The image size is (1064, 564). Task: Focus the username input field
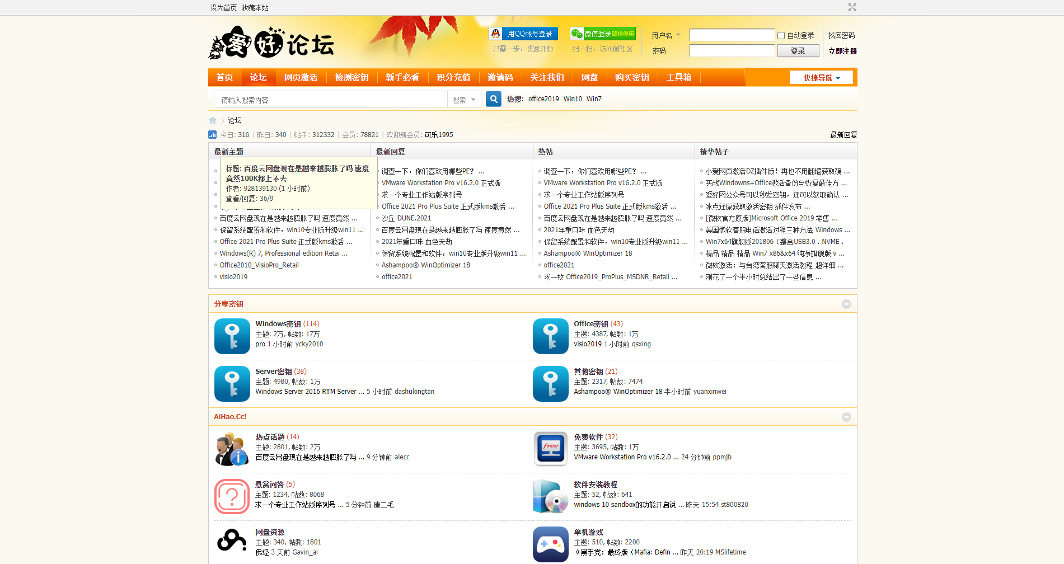pos(732,35)
